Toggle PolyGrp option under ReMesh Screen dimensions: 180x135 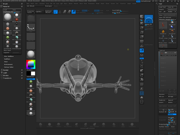click(172, 114)
